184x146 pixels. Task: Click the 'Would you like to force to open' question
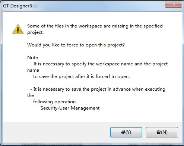76,45
